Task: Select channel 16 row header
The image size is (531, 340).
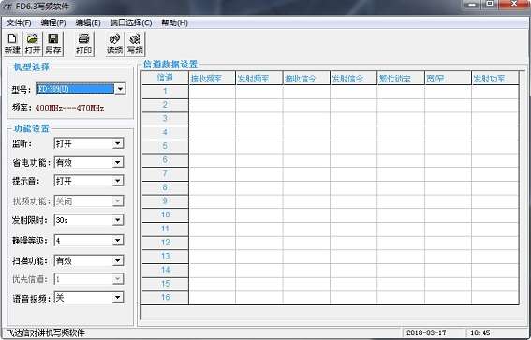Action: click(165, 297)
